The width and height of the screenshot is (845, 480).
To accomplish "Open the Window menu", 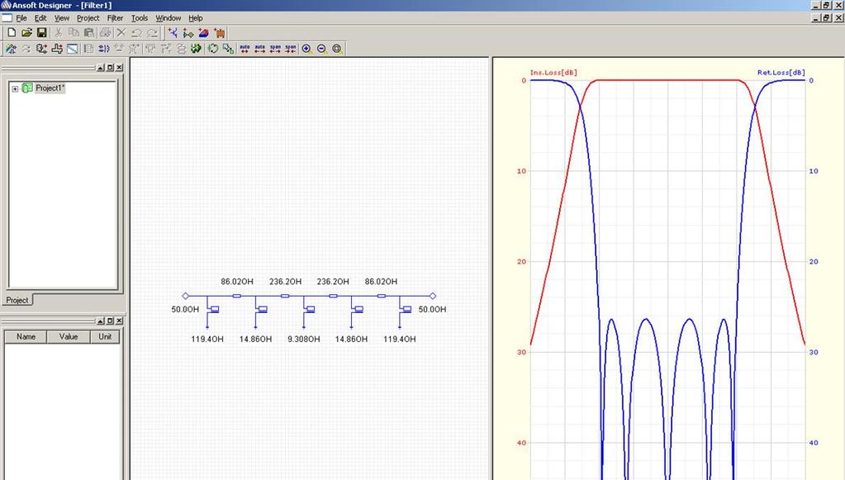I will (x=169, y=18).
